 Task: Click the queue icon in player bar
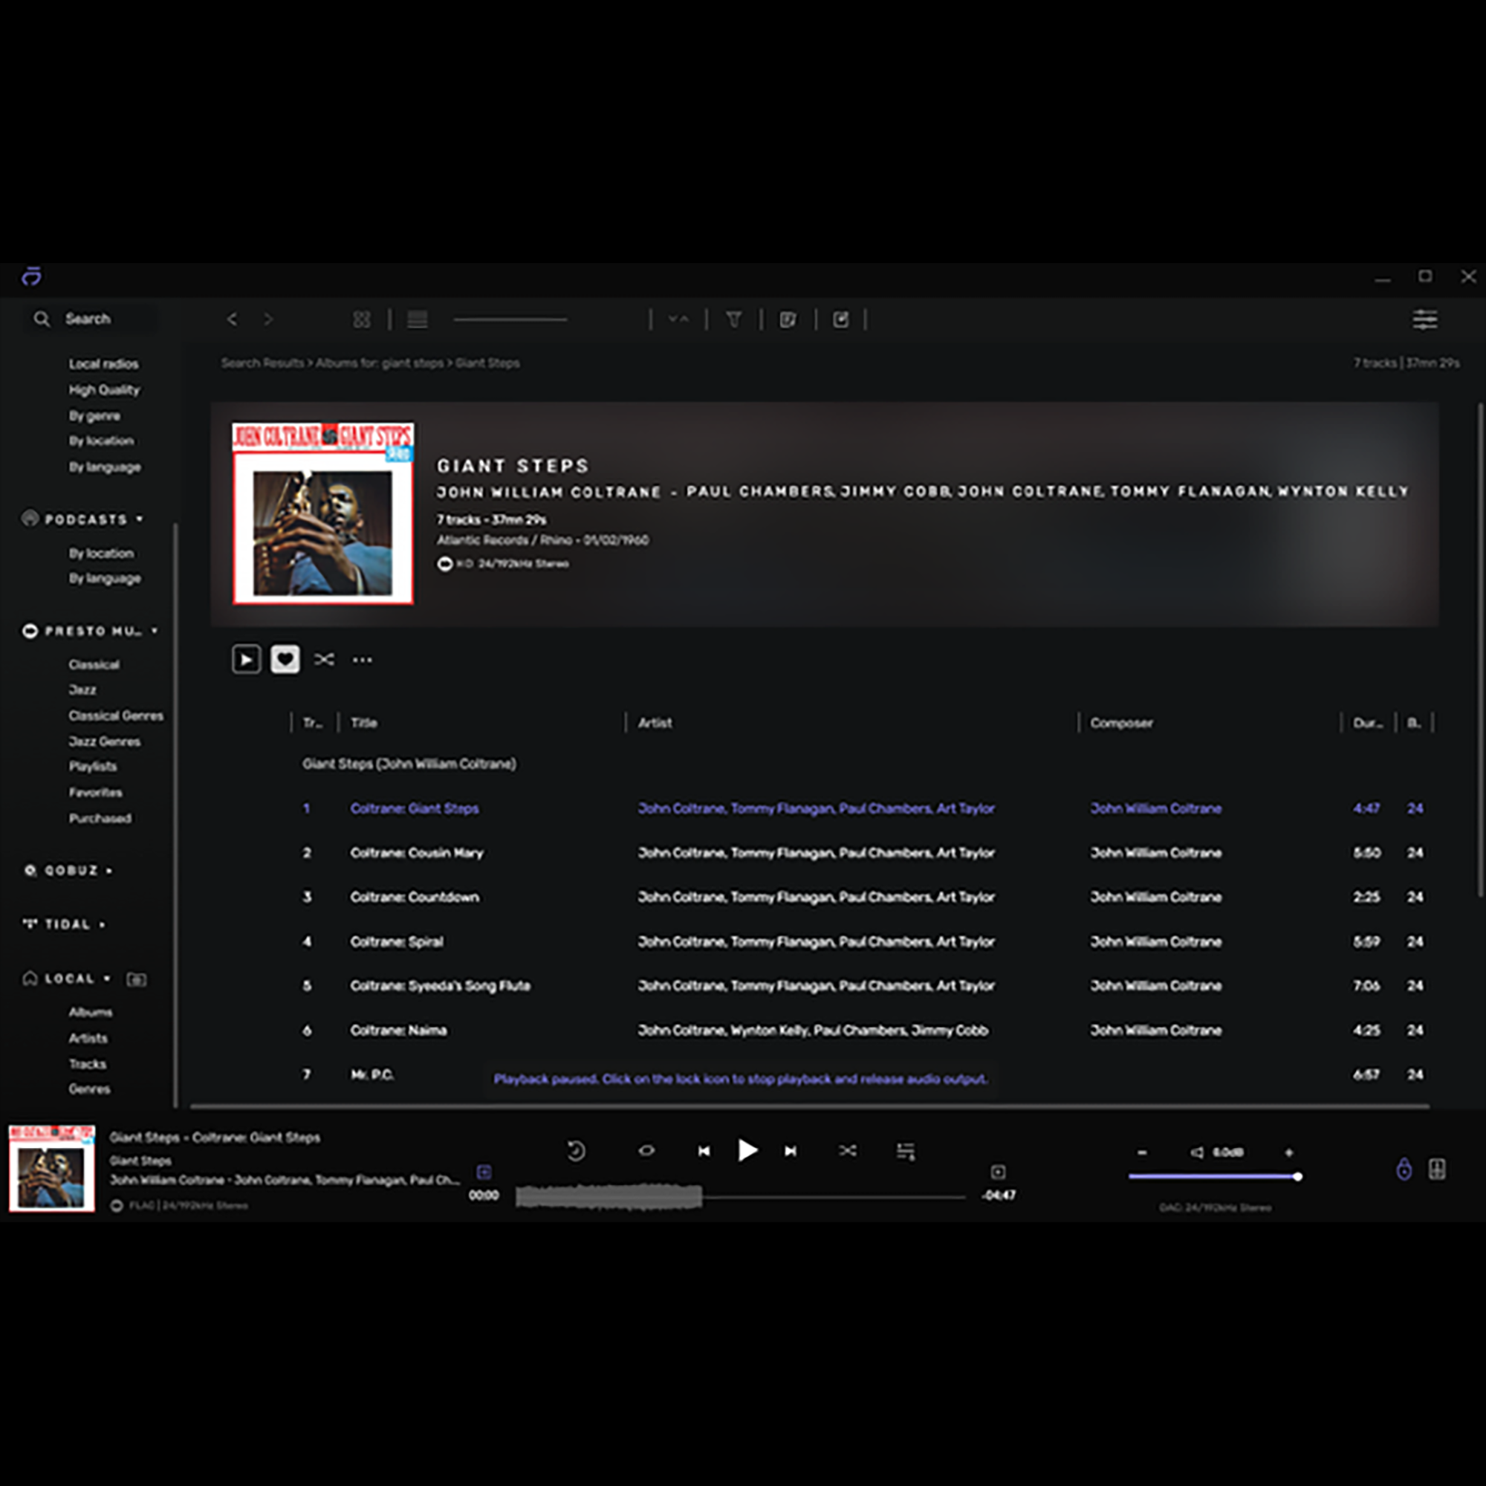(905, 1152)
